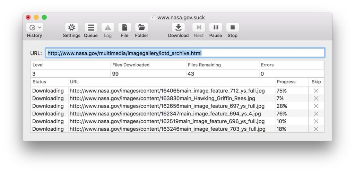This screenshot has height=173, width=355.
Task: Open Settings gear icon
Action: 71,27
